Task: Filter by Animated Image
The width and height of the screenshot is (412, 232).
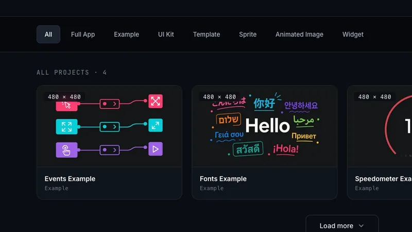Action: click(x=299, y=34)
